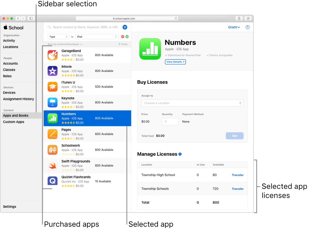Click the View Details button
The height and width of the screenshot is (230, 312).
coord(175,62)
